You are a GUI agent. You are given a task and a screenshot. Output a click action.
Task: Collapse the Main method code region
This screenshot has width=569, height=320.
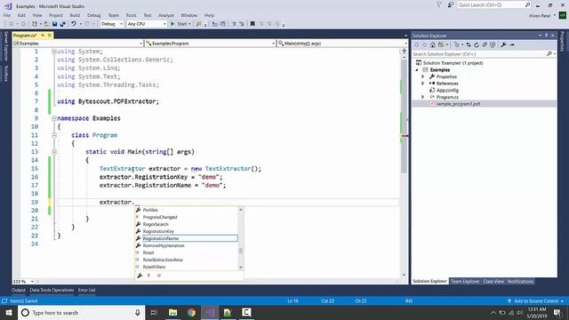point(54,152)
